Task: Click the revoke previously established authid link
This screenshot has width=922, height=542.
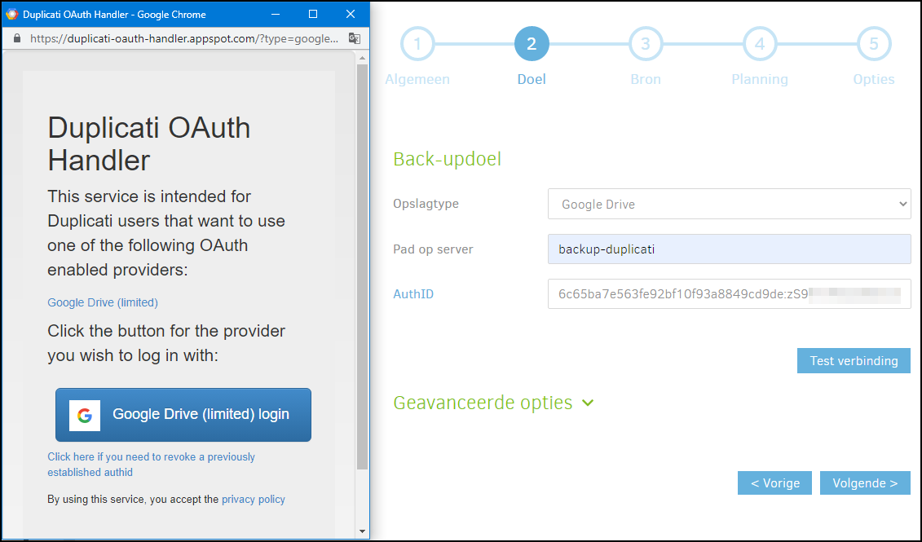Action: coord(151,465)
